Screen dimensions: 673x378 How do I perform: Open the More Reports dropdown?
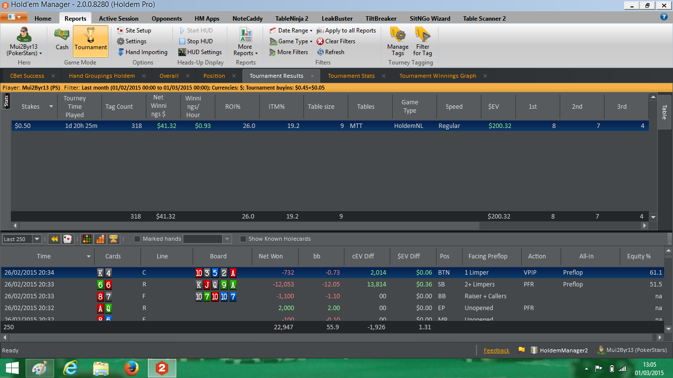point(245,42)
